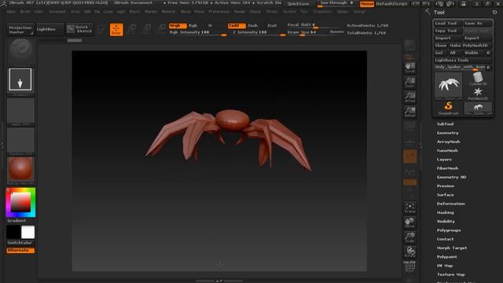Viewport: 503px width, 283px height.
Task: Select the SimpleBrush tool
Action: tap(449, 108)
